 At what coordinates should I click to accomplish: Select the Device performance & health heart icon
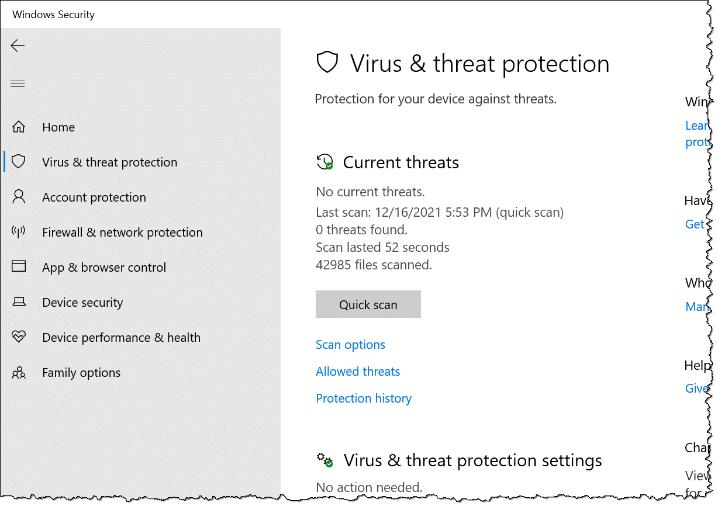click(19, 337)
